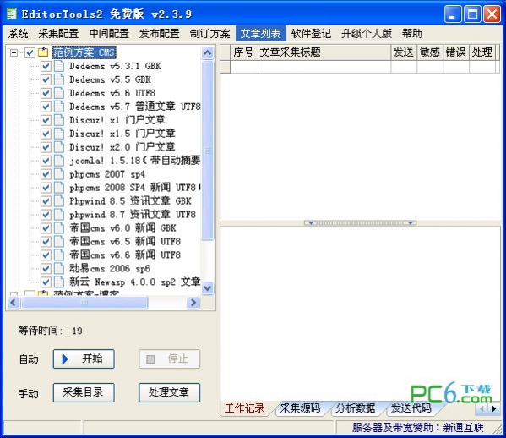506x438 pixels.
Task: Switch to the 分析数据 tab
Action: (356, 408)
